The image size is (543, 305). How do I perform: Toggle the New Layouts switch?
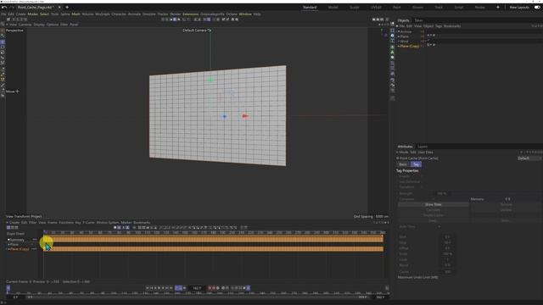point(537,8)
